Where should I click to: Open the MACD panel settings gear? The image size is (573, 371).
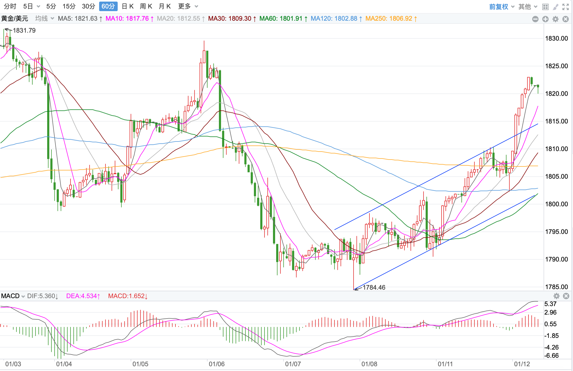(557, 296)
